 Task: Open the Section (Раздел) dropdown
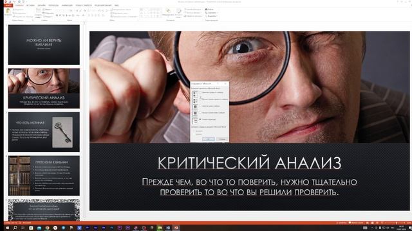pos(47,17)
